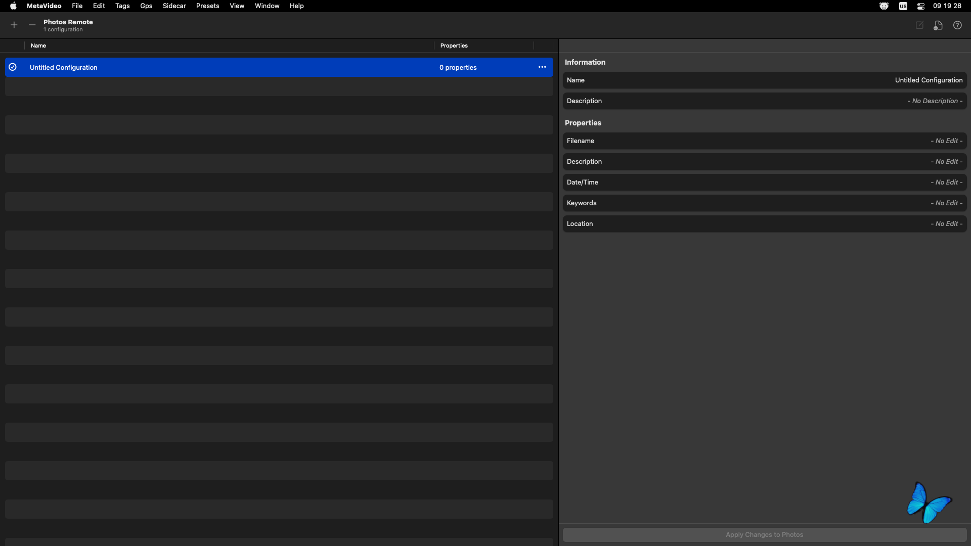Click the minus icon to remove configuration

tap(32, 25)
